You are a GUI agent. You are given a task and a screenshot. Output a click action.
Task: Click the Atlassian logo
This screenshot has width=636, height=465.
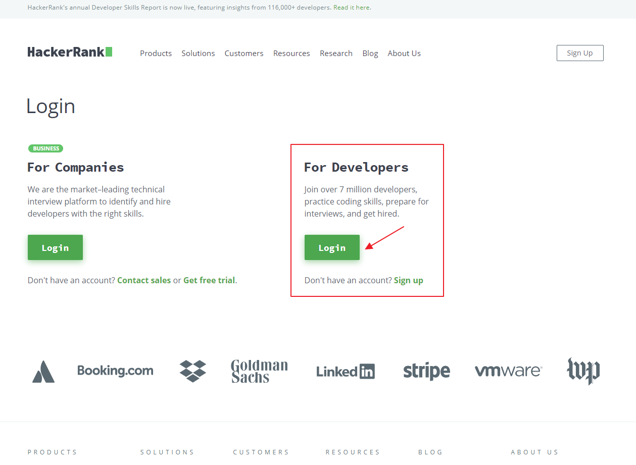point(43,371)
